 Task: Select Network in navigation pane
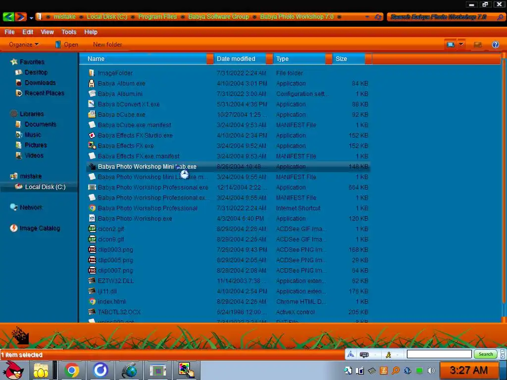point(31,207)
